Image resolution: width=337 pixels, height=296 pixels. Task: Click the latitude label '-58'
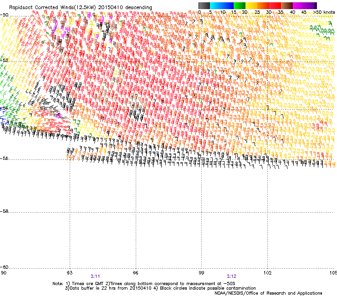click(4, 211)
